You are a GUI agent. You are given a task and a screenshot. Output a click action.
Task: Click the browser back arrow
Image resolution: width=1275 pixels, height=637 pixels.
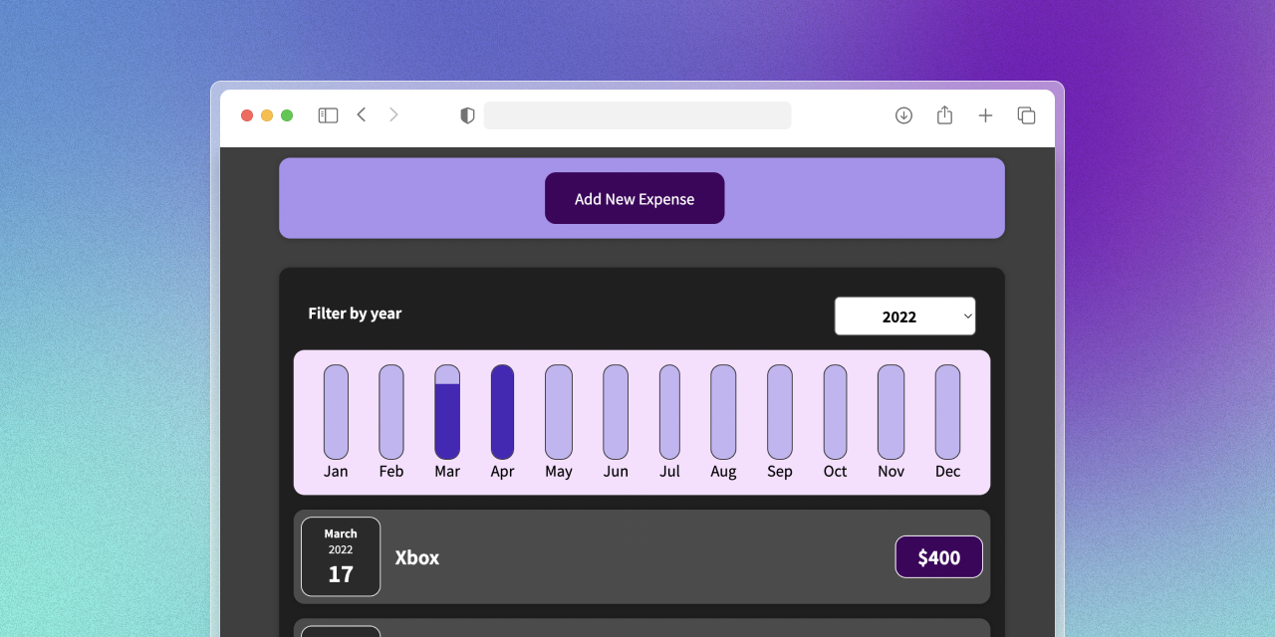click(x=362, y=114)
